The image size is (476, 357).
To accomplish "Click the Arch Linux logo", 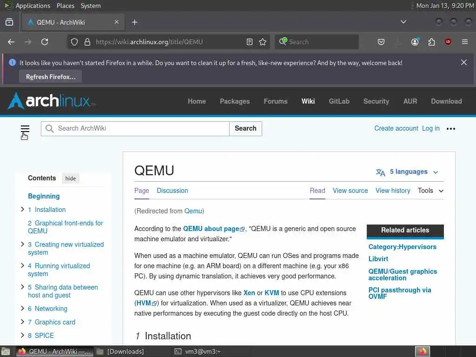I will pos(52,101).
